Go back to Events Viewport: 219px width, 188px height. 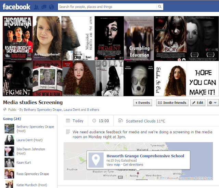click(143, 103)
